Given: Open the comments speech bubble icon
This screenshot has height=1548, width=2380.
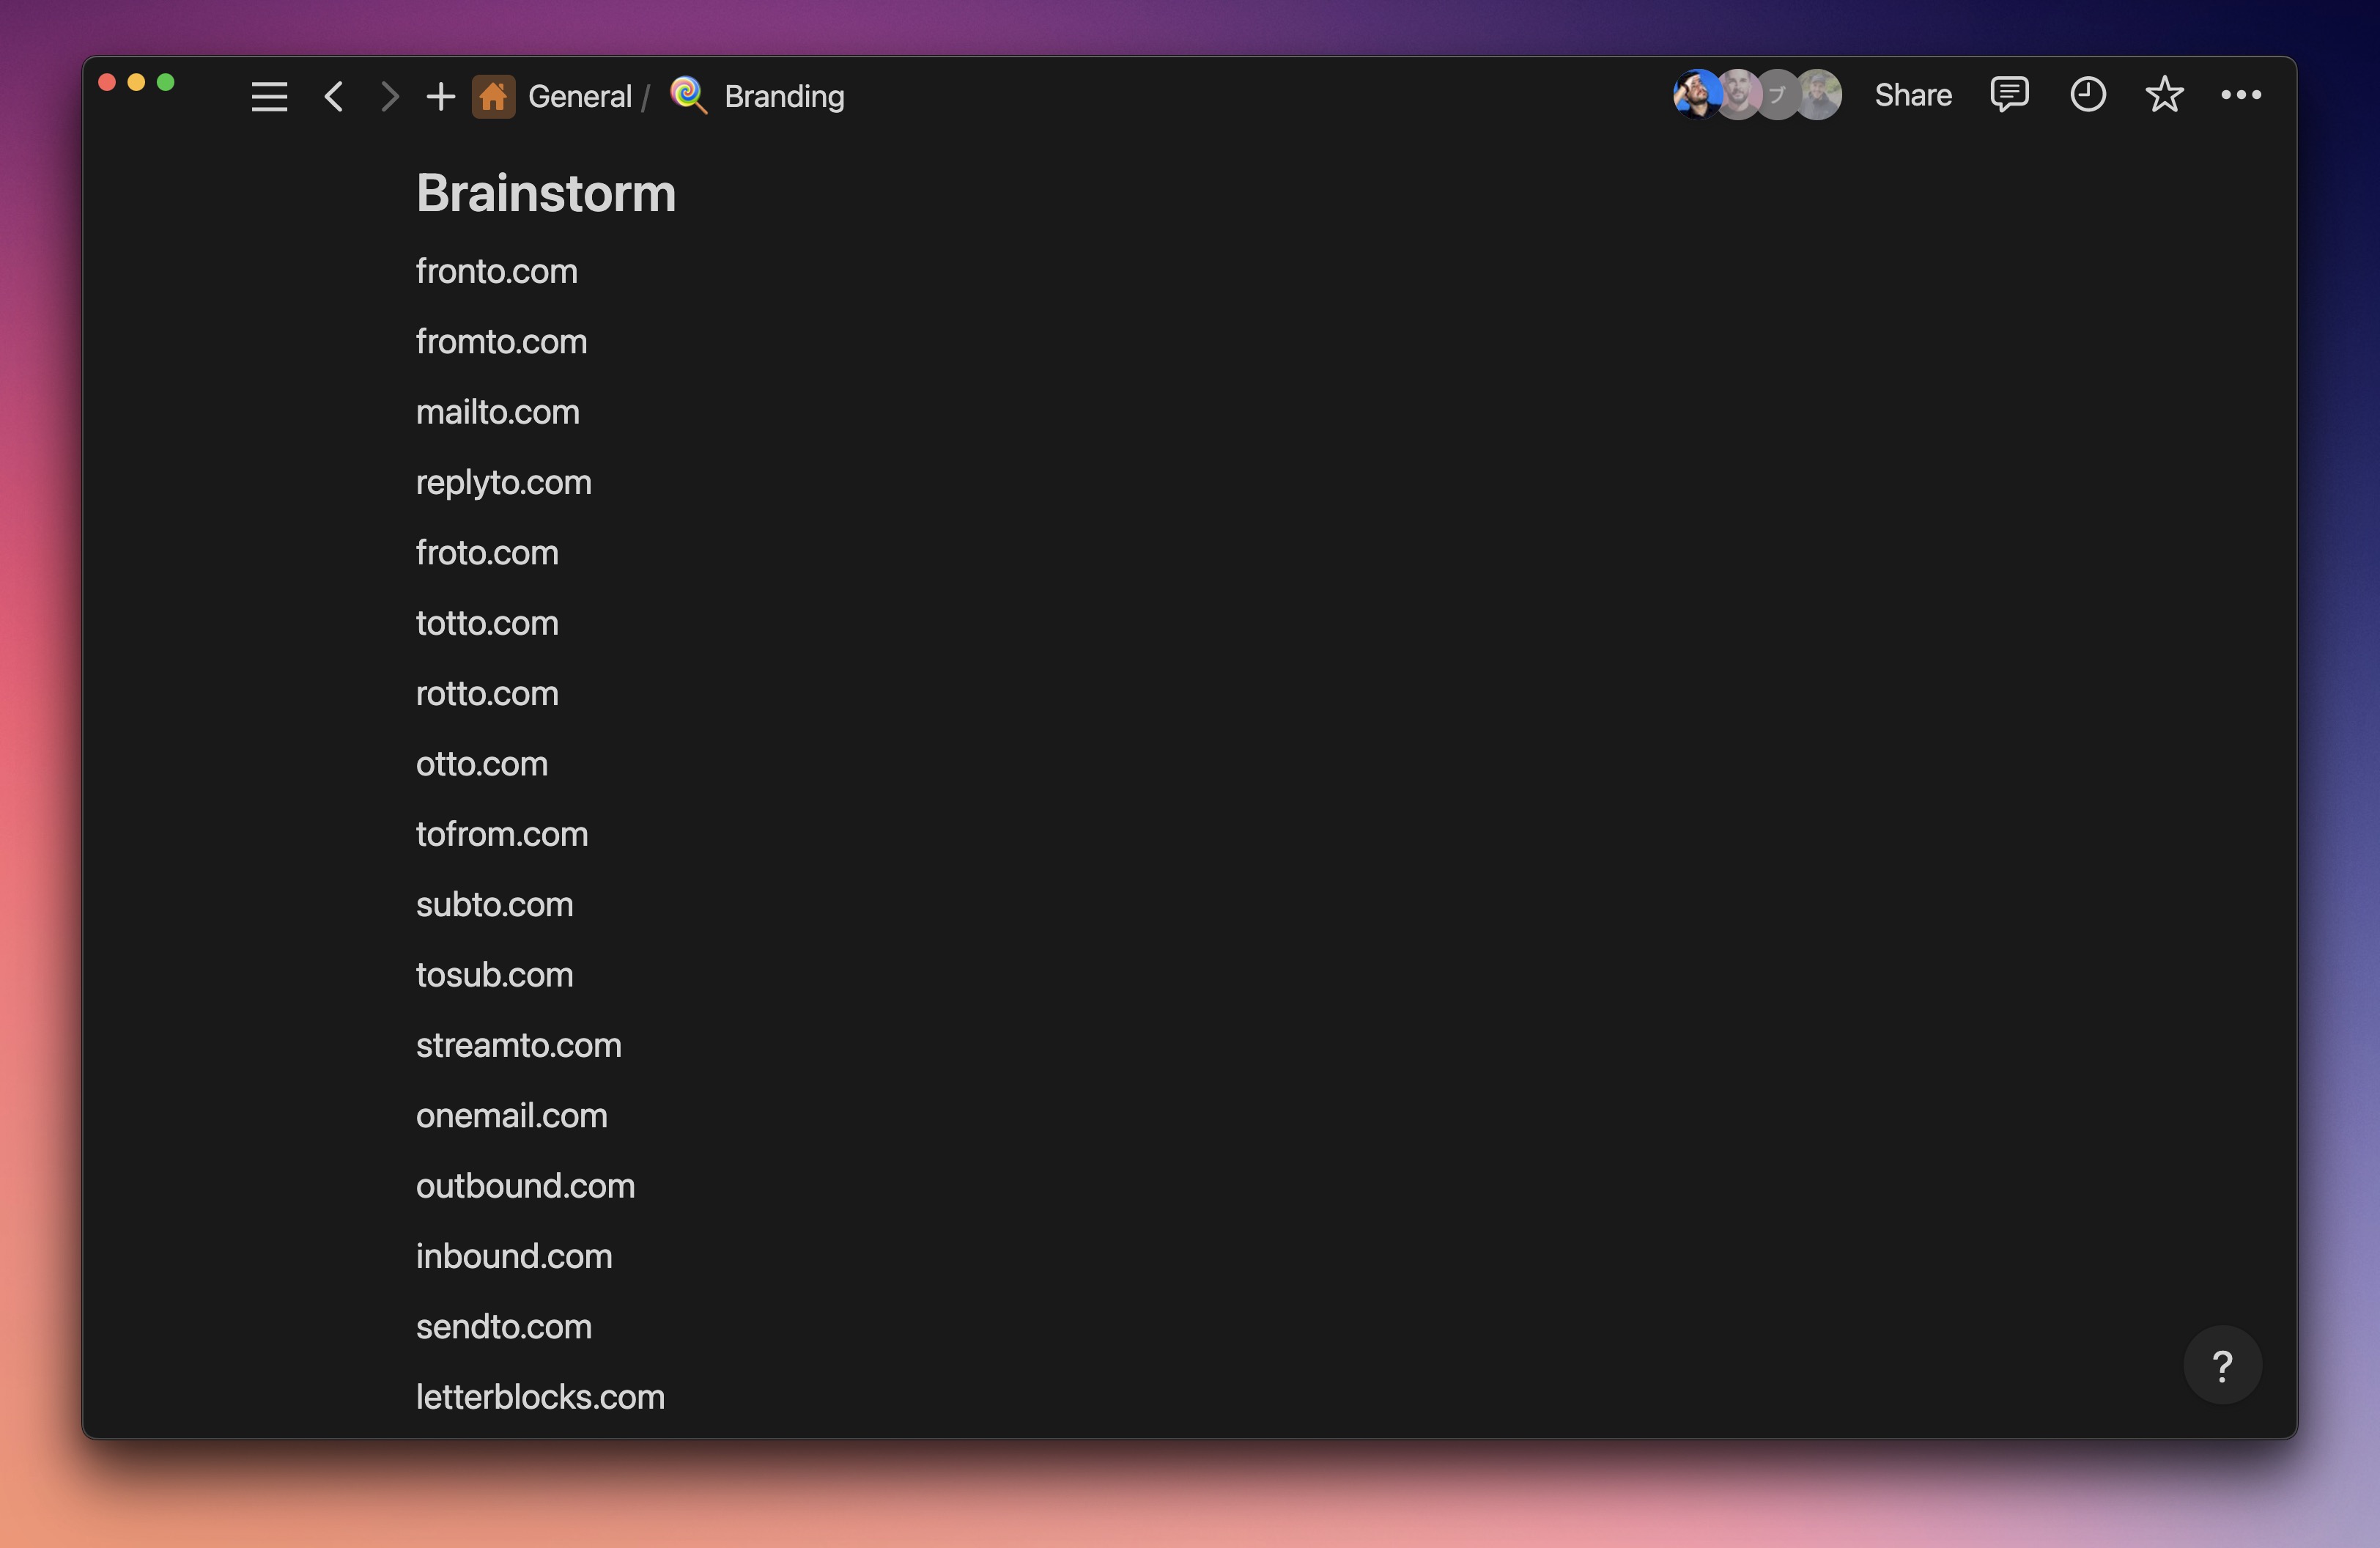Looking at the screenshot, I should tap(2009, 94).
